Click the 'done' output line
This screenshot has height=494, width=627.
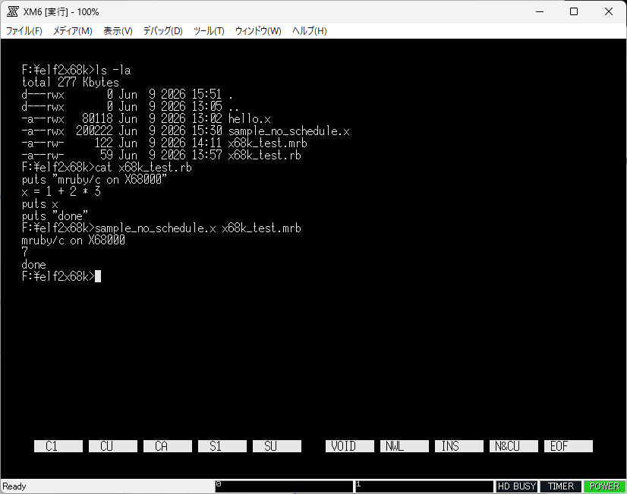33,265
